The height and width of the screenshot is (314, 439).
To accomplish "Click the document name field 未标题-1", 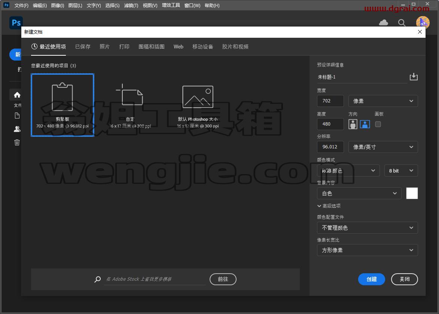I will (362, 77).
